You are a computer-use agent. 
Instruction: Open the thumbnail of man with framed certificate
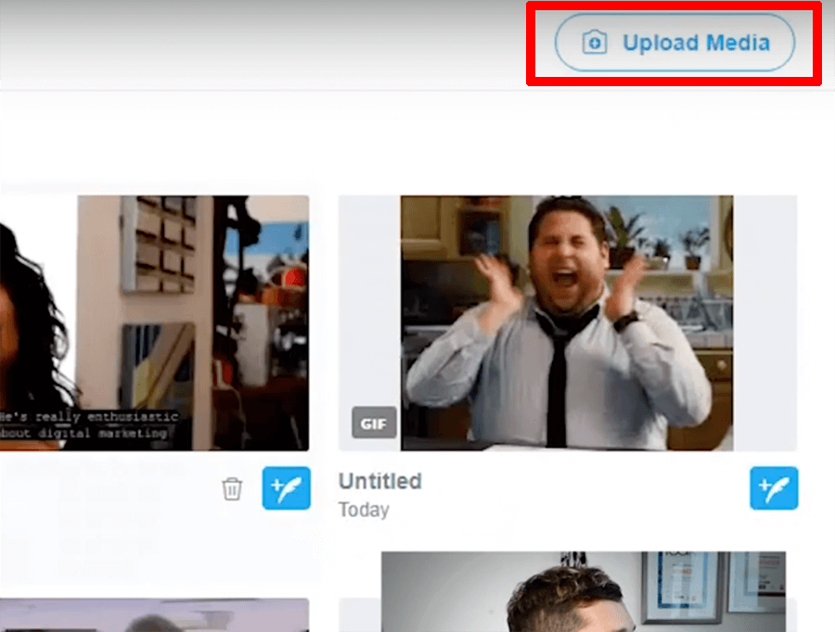[x=584, y=591]
